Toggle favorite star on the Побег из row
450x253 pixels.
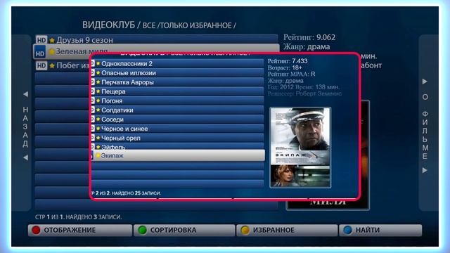tap(52, 66)
